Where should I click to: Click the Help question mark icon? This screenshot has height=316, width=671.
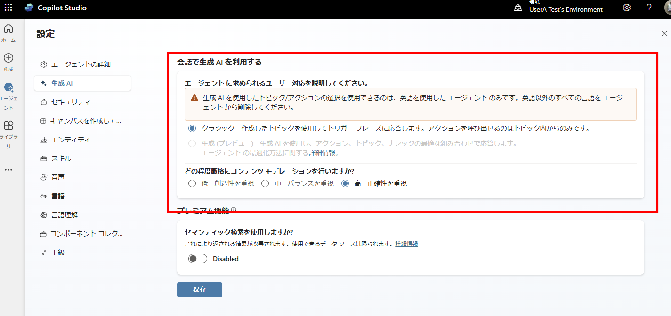tap(648, 8)
